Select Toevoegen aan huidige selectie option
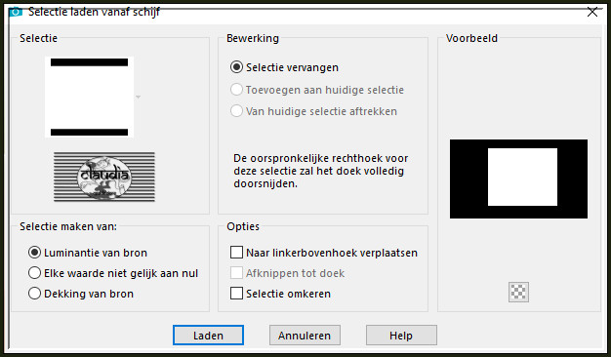 point(236,90)
